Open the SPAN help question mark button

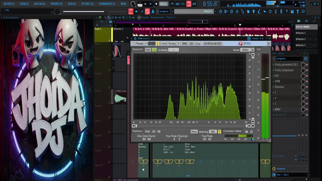point(133,43)
